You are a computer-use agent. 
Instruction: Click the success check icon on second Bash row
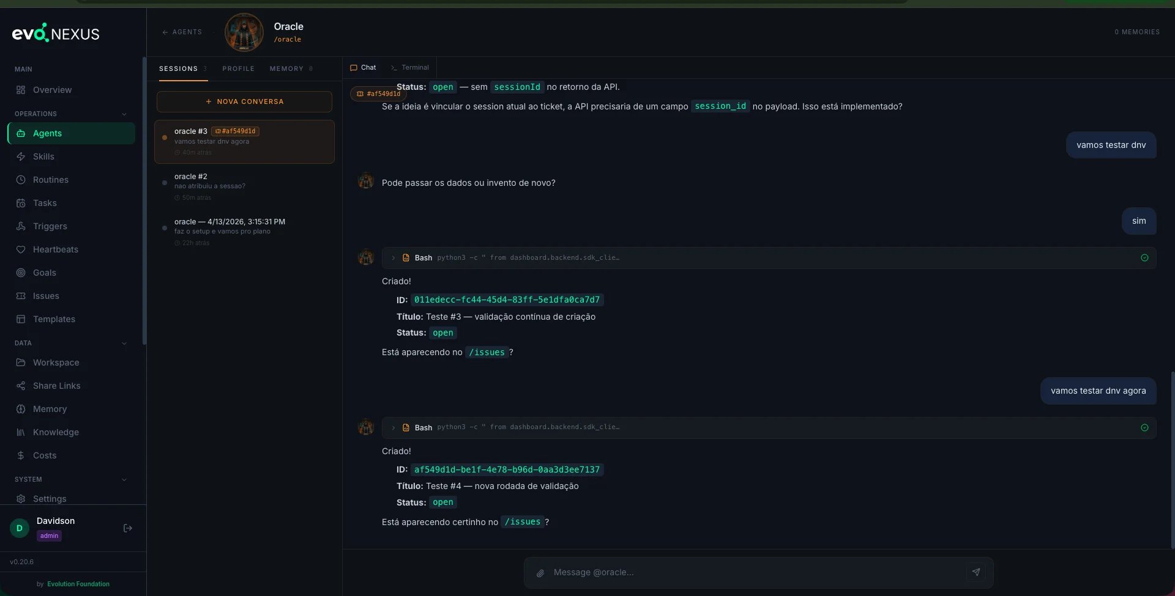(1144, 428)
